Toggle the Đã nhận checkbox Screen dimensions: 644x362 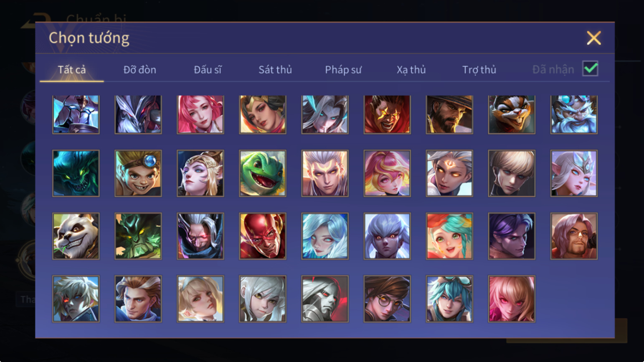point(590,68)
